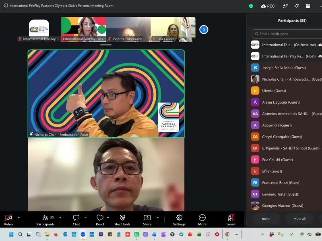The image size is (322, 241).
Task: Expand the Share options arrow
Action: [157, 217]
